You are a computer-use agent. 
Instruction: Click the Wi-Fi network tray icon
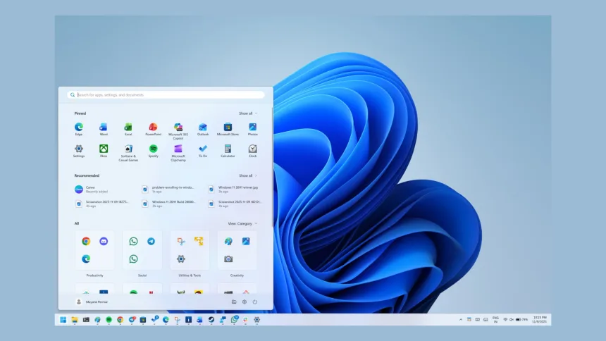click(505, 320)
